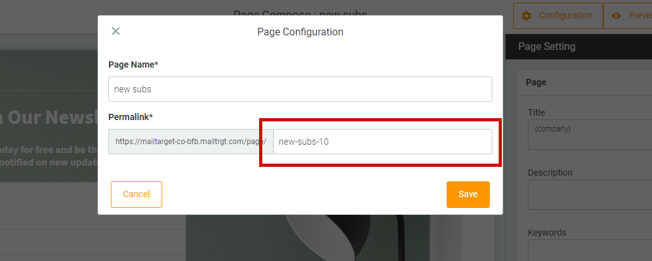Click the Keywords label in Page Setting
This screenshot has height=261, width=652.
(x=547, y=233)
